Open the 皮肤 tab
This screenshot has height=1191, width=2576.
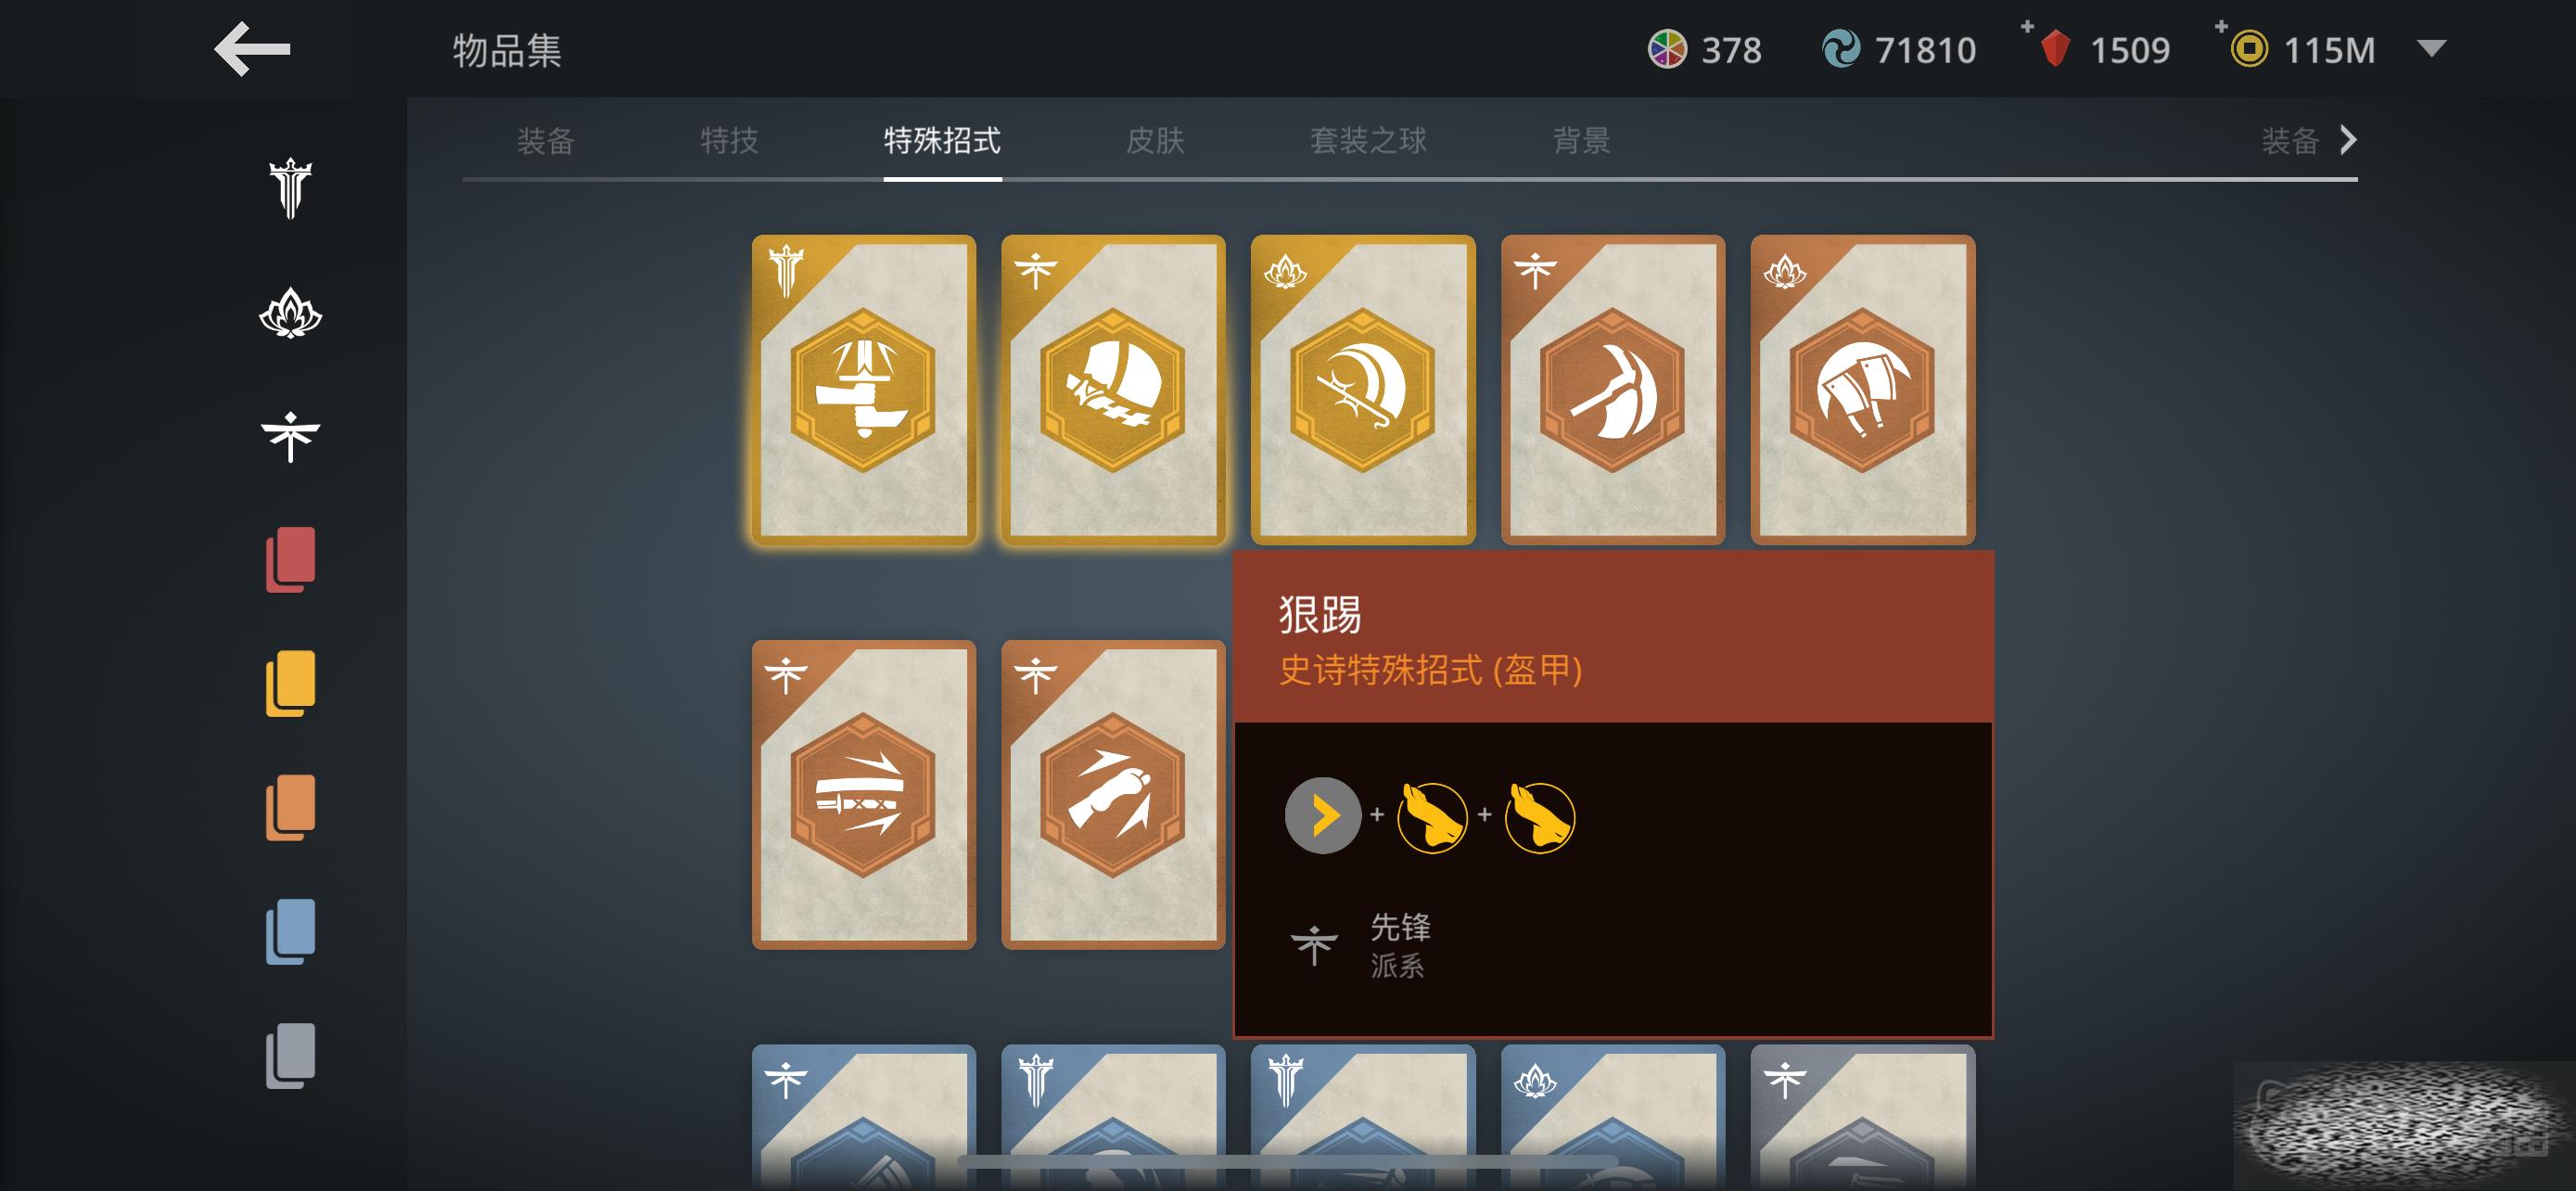pos(1155,141)
